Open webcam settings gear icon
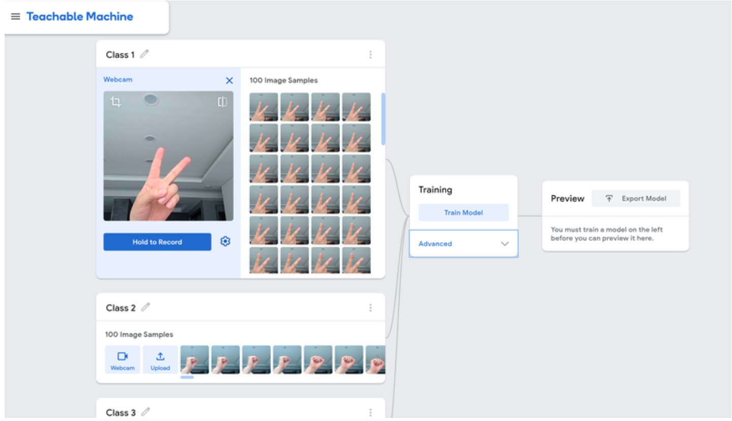732x421 pixels. pyautogui.click(x=225, y=242)
